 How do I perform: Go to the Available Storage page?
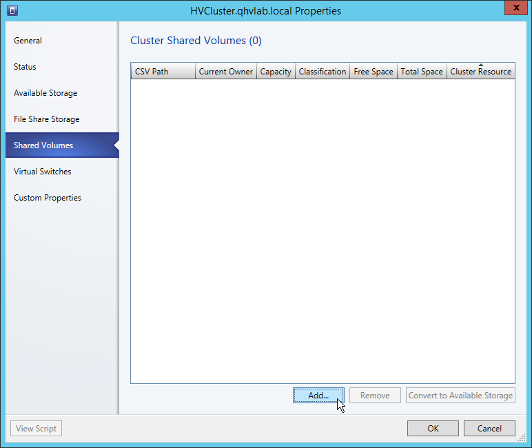[45, 93]
